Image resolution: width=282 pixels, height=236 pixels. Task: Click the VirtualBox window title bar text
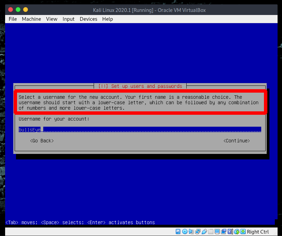point(149,10)
